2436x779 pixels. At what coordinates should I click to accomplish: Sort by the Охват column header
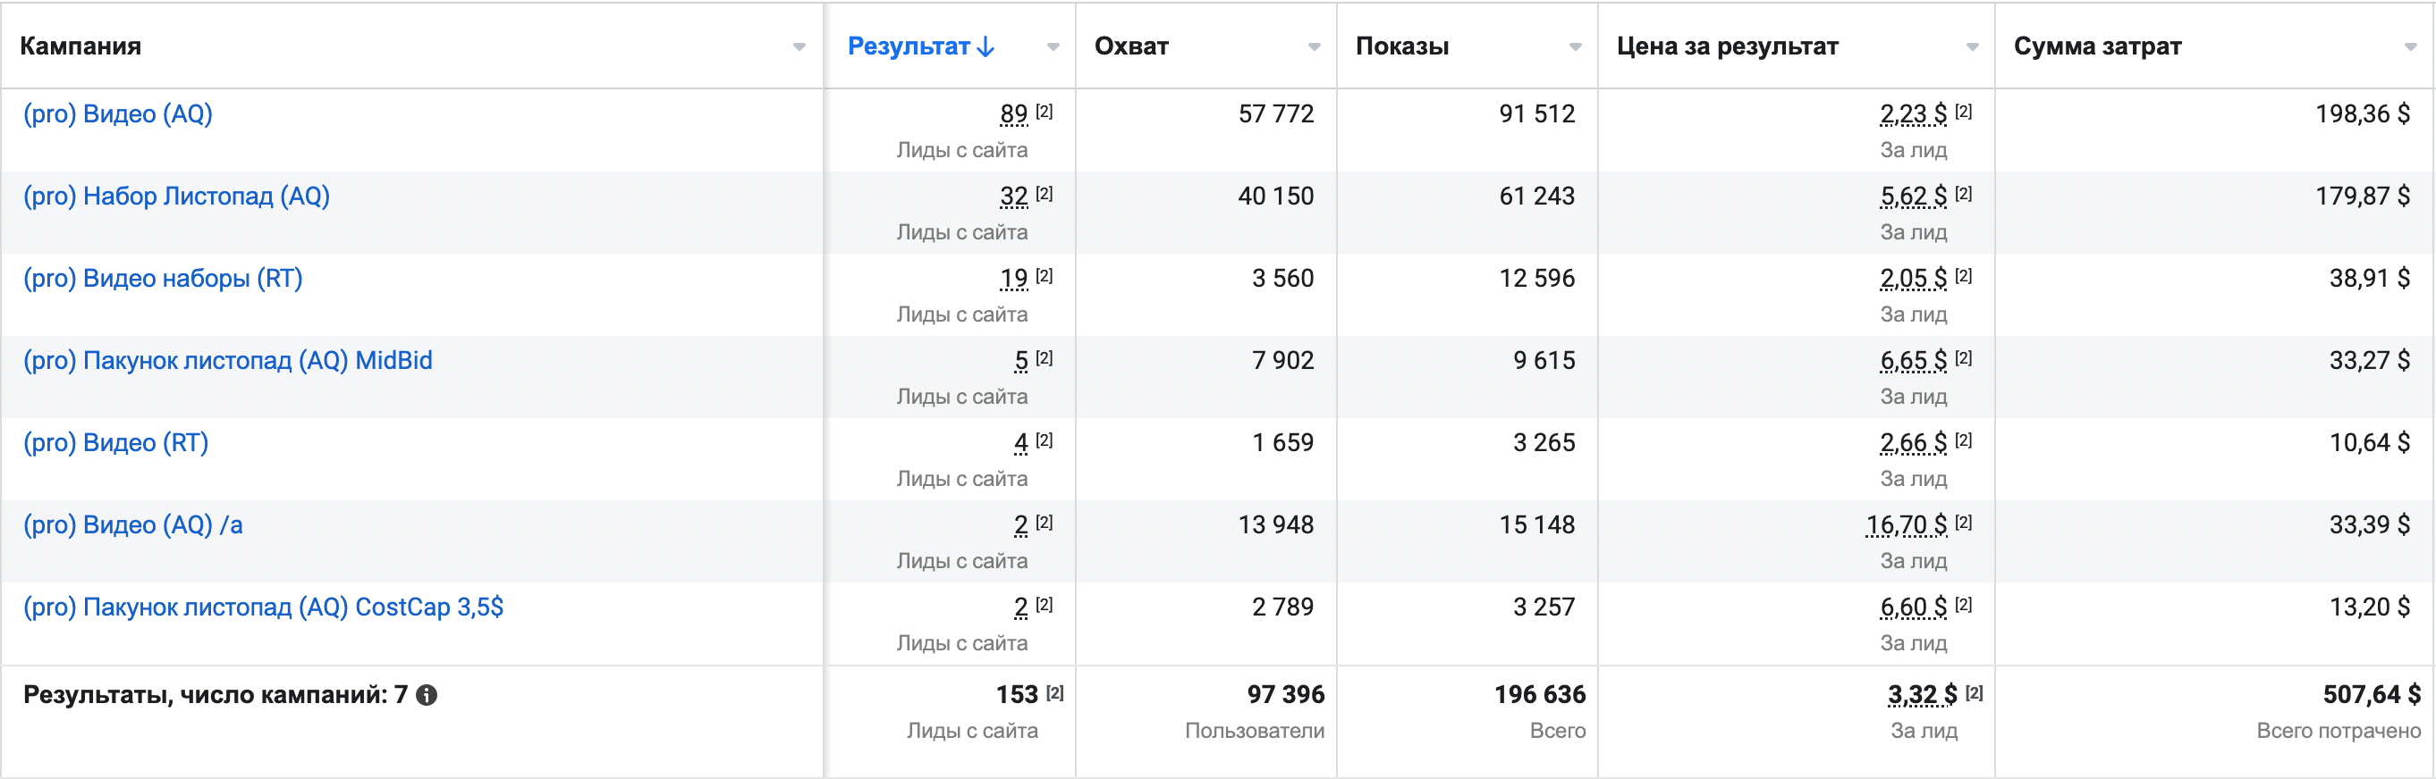tap(1131, 46)
